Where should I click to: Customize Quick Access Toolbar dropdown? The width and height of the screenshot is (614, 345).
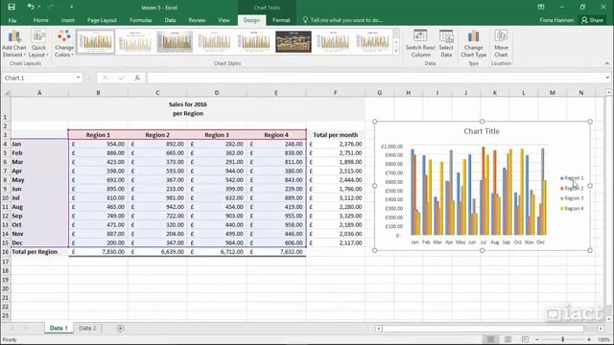pos(71,7)
